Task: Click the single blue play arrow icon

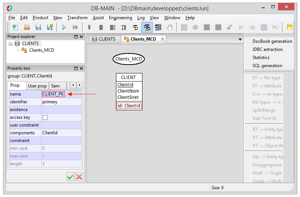Action: coord(64,27)
